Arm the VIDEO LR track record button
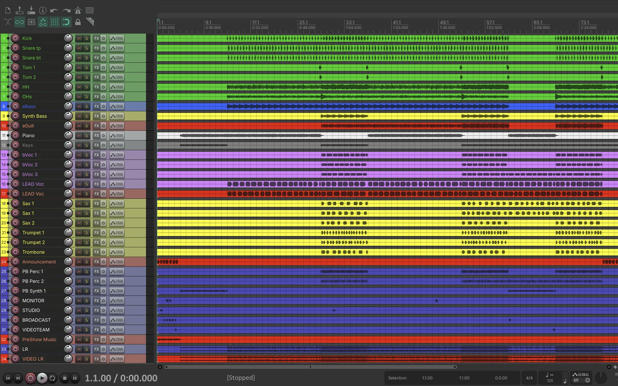Viewport: 618px width, 386px height. [x=15, y=359]
